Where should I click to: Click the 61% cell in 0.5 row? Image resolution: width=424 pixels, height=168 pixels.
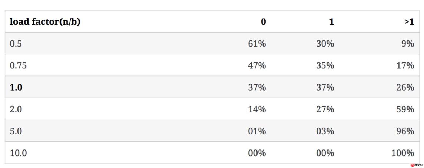pyautogui.click(x=257, y=44)
